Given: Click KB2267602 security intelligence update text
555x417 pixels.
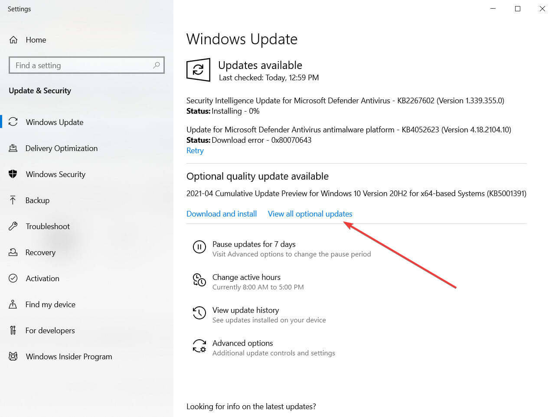Looking at the screenshot, I should pyautogui.click(x=345, y=101).
